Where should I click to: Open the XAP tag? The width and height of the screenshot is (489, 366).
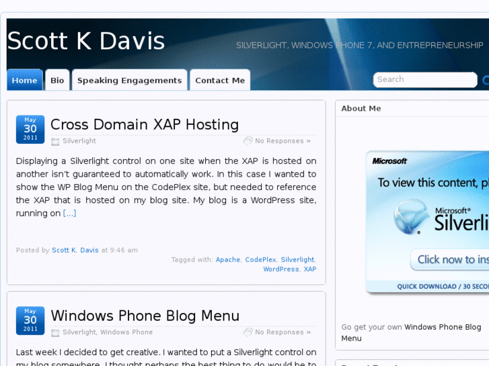[310, 269]
